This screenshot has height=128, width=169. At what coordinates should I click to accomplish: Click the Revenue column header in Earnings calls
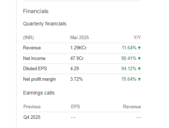point(132,107)
